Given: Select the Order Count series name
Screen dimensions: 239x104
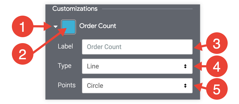Looking at the screenshot, I should (x=98, y=26).
